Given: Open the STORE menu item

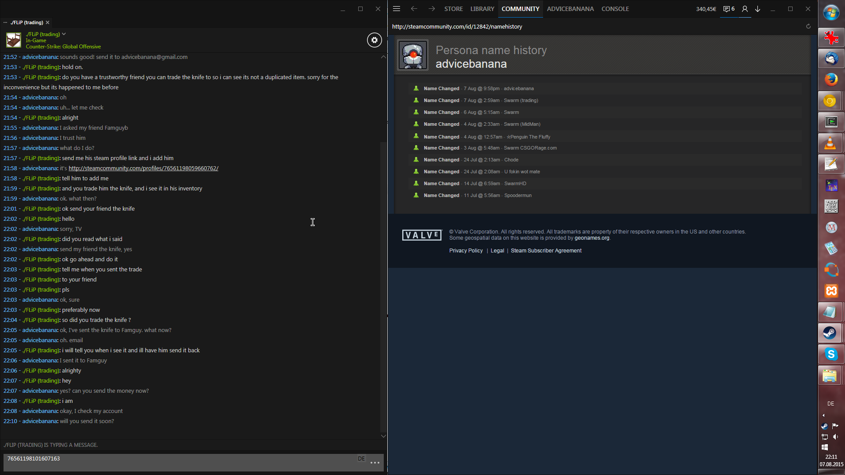Looking at the screenshot, I should [453, 9].
